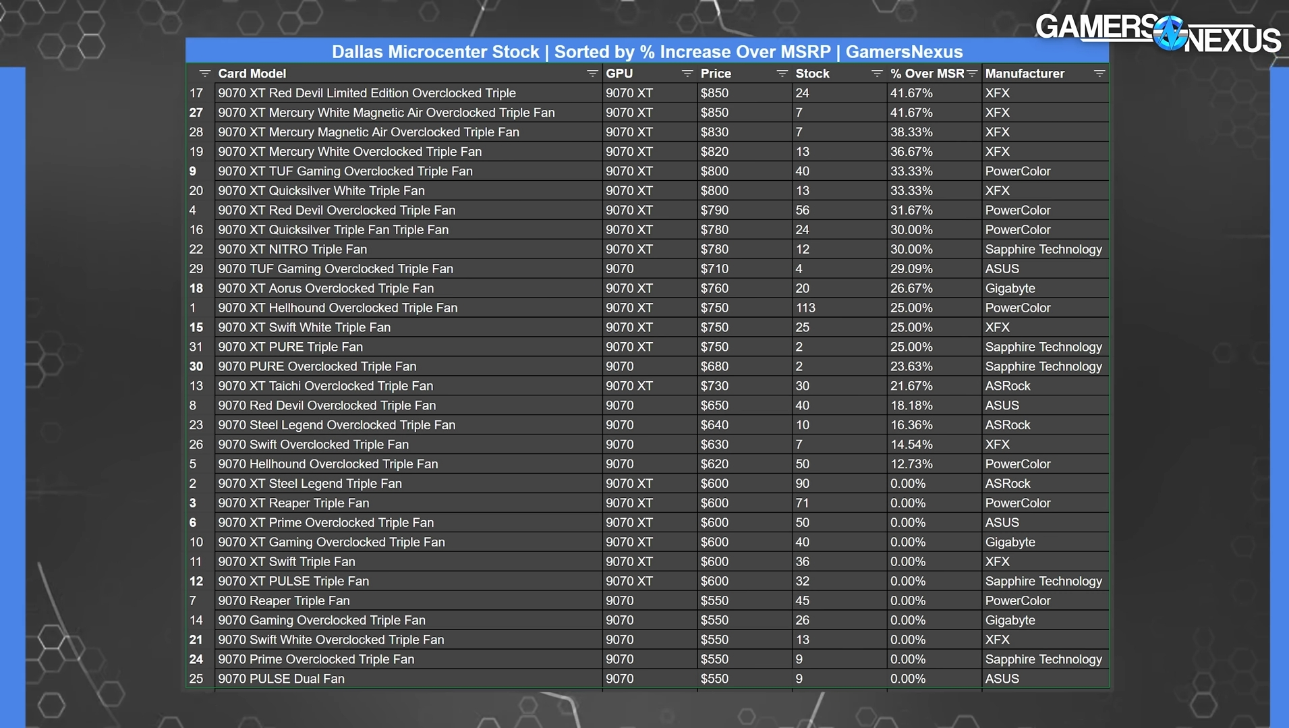Screen dimensions: 1289x728
Task: Select the Manufacturer header cell
Action: (x=1045, y=74)
